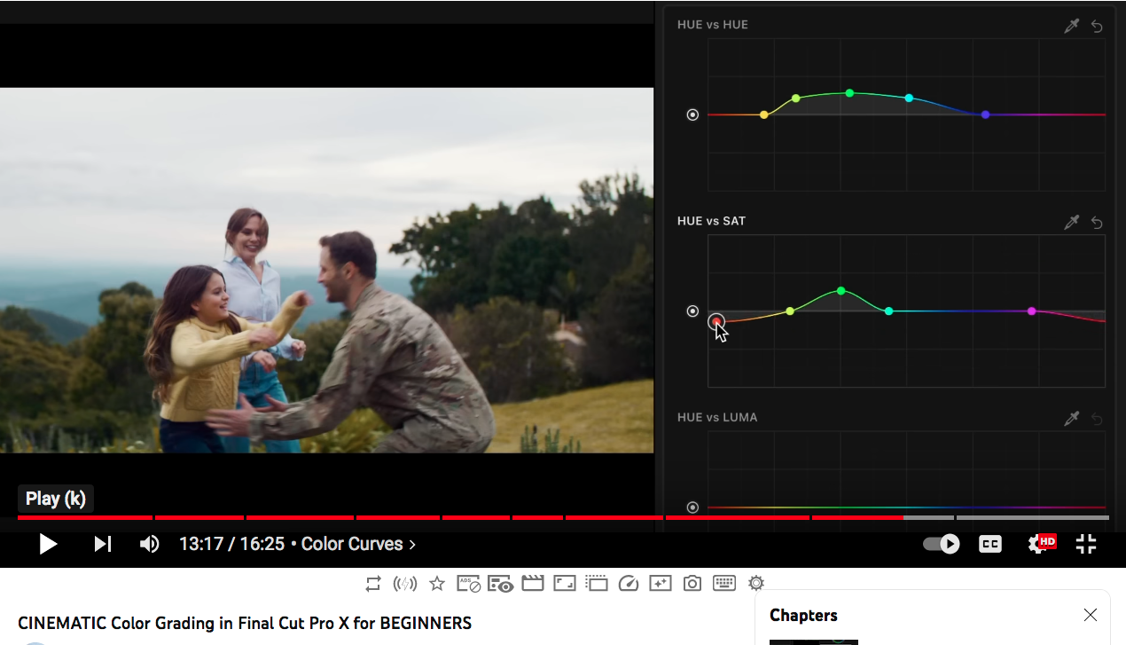Enable the loop video icon
The height and width of the screenshot is (645, 1126).
[x=373, y=583]
